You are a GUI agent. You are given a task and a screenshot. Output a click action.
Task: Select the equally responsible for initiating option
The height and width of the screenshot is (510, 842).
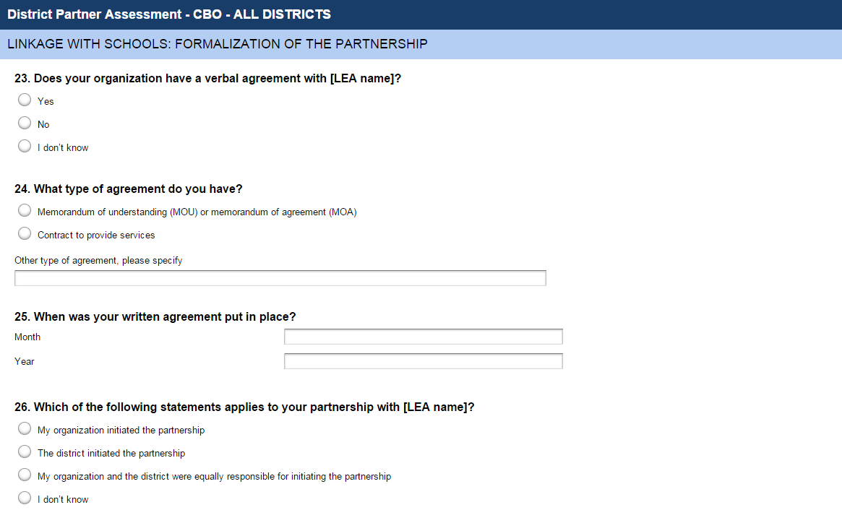[x=25, y=475]
